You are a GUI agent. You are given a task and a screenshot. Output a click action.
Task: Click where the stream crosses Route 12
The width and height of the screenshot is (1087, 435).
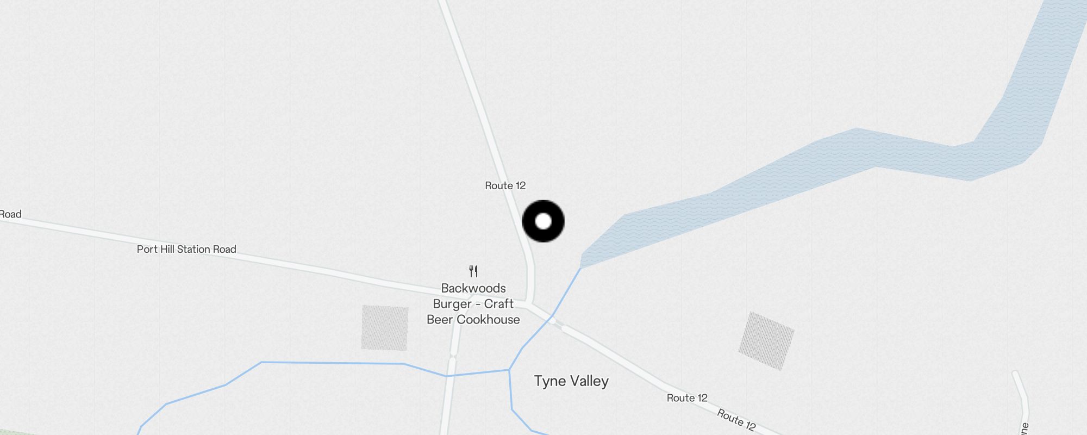pos(552,318)
